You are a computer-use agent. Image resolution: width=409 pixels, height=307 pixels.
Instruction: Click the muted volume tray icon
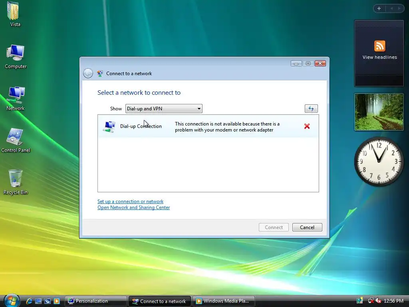pos(378,301)
